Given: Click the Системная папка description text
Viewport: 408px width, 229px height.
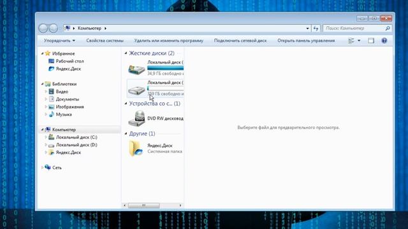Looking at the screenshot, I should (x=164, y=151).
